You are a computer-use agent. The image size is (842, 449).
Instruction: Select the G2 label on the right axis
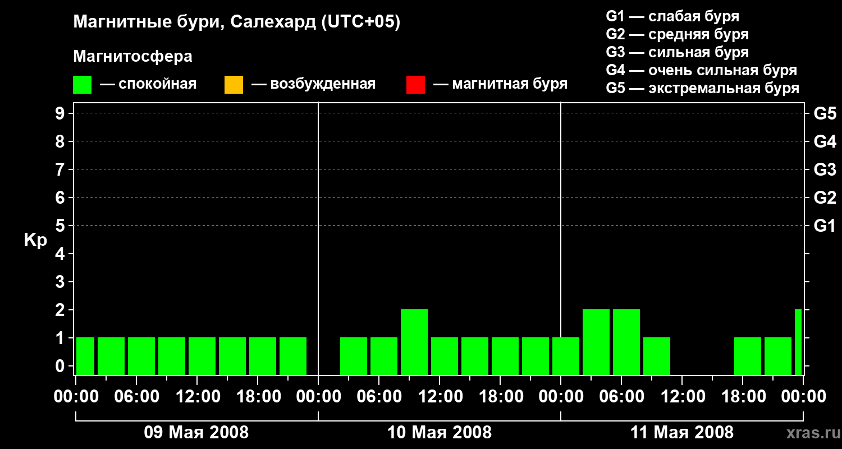point(825,198)
